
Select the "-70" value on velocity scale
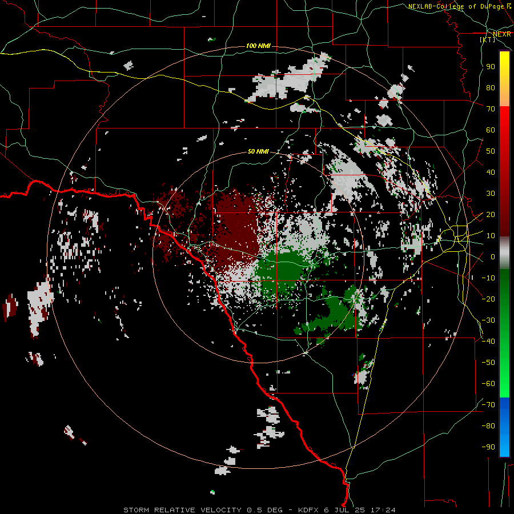tap(488, 404)
